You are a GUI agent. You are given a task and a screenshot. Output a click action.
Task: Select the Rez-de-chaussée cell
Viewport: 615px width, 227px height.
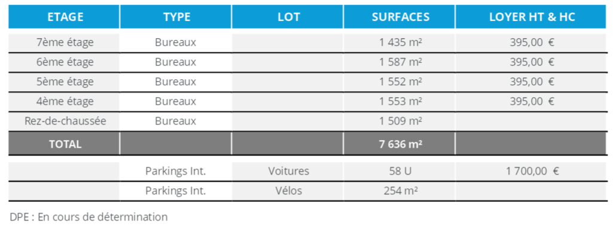tap(64, 121)
